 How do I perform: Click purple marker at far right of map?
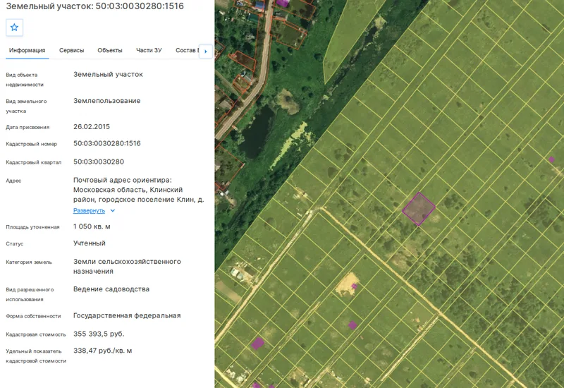point(551,159)
